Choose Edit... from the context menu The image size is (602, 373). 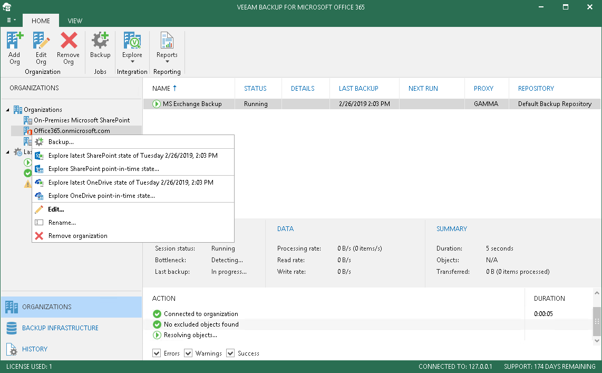pos(133,209)
